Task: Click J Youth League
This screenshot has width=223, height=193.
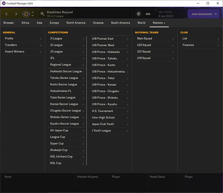Action: point(110,131)
